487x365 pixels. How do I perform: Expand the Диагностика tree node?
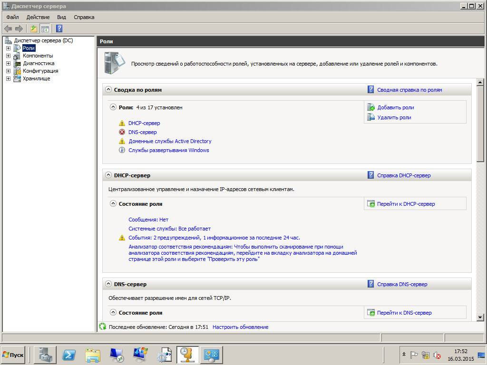pyautogui.click(x=9, y=63)
